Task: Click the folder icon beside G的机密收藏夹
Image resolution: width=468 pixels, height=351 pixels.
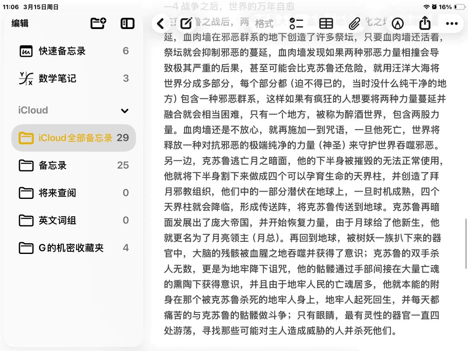Action: click(x=26, y=248)
